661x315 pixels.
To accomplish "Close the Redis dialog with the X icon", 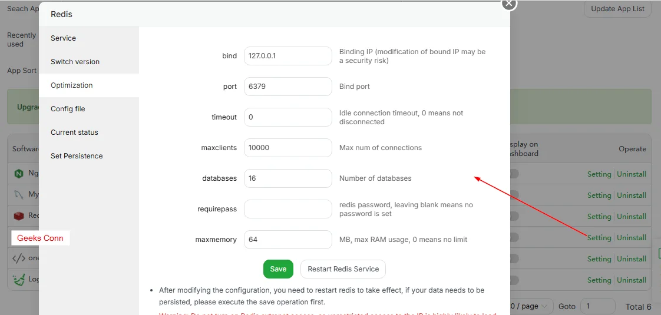I will [x=509, y=3].
